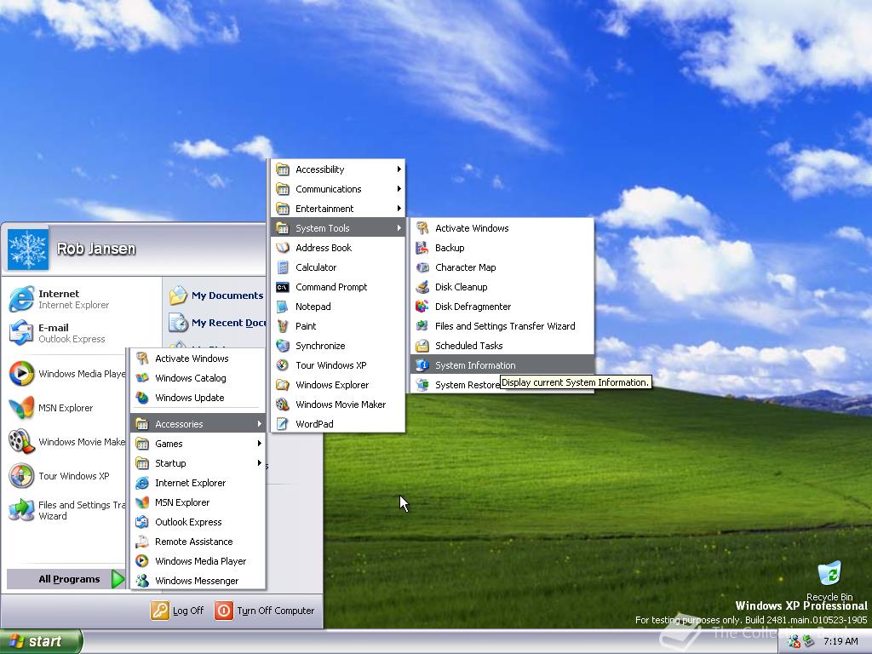The image size is (872, 654).
Task: Choose Files and Settings Transfer Wizard entry
Action: click(x=502, y=326)
